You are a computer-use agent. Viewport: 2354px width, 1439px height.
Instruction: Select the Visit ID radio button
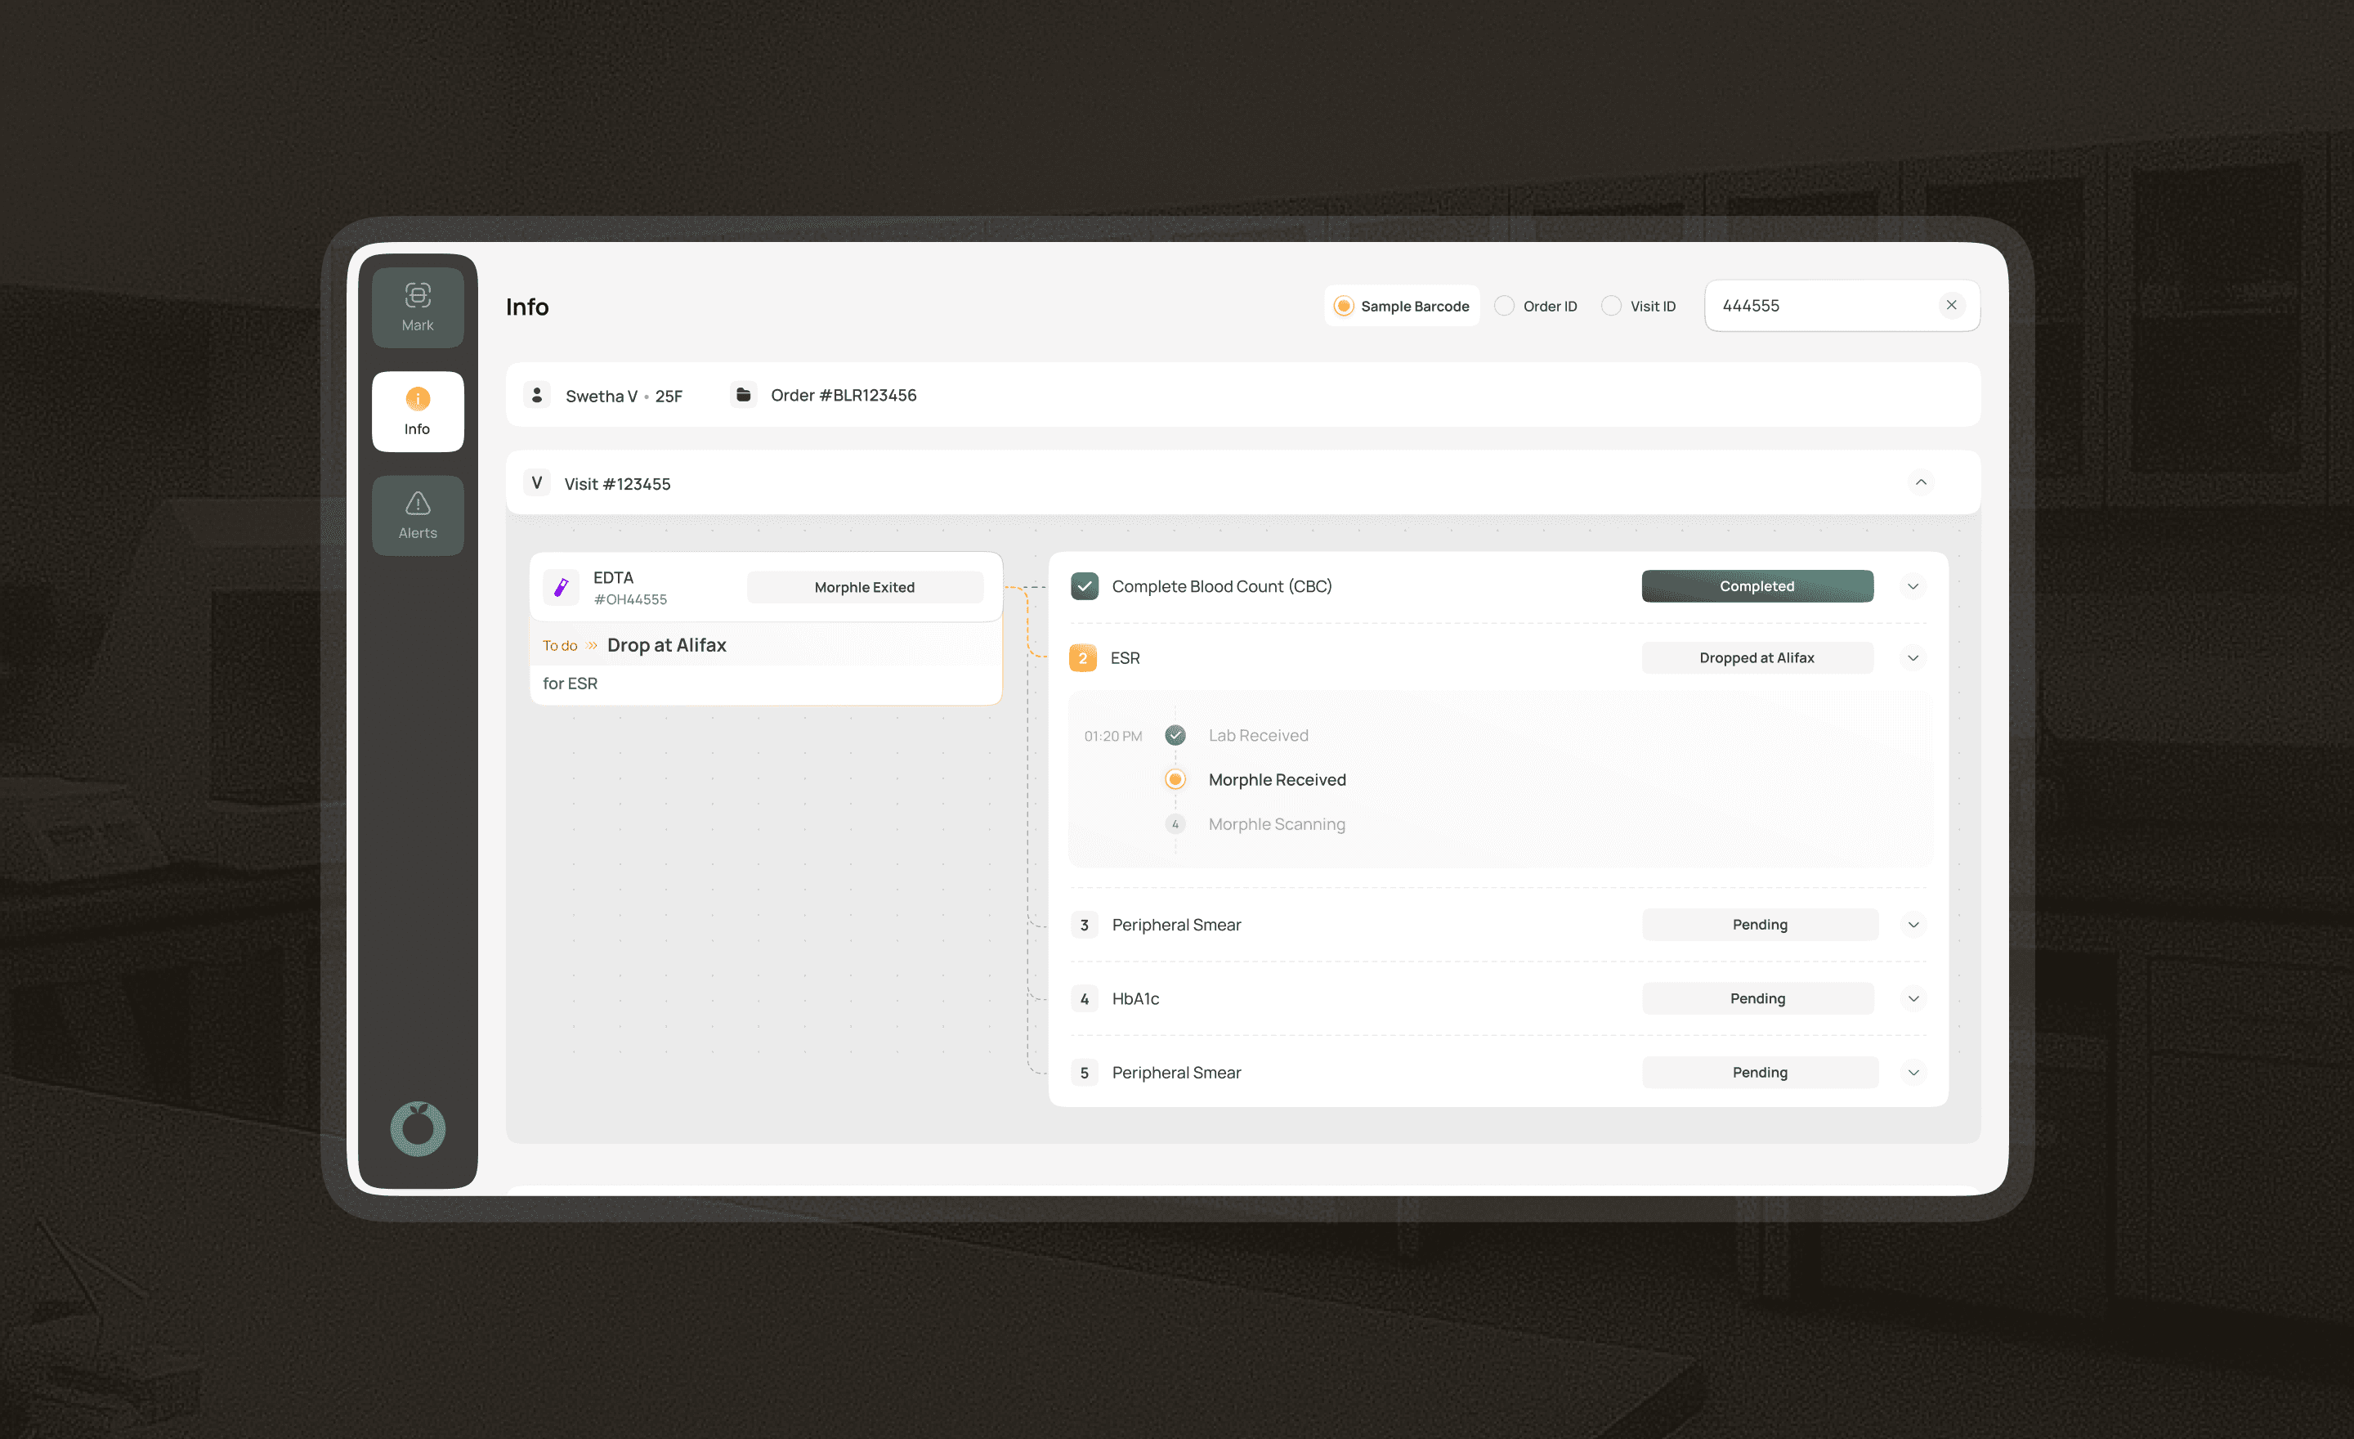[1611, 306]
